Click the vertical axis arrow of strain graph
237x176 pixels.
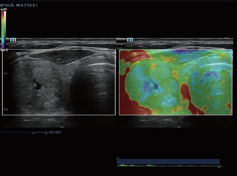[x=118, y=158]
